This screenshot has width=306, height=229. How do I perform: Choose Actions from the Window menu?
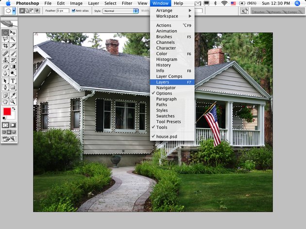pyautogui.click(x=172, y=25)
